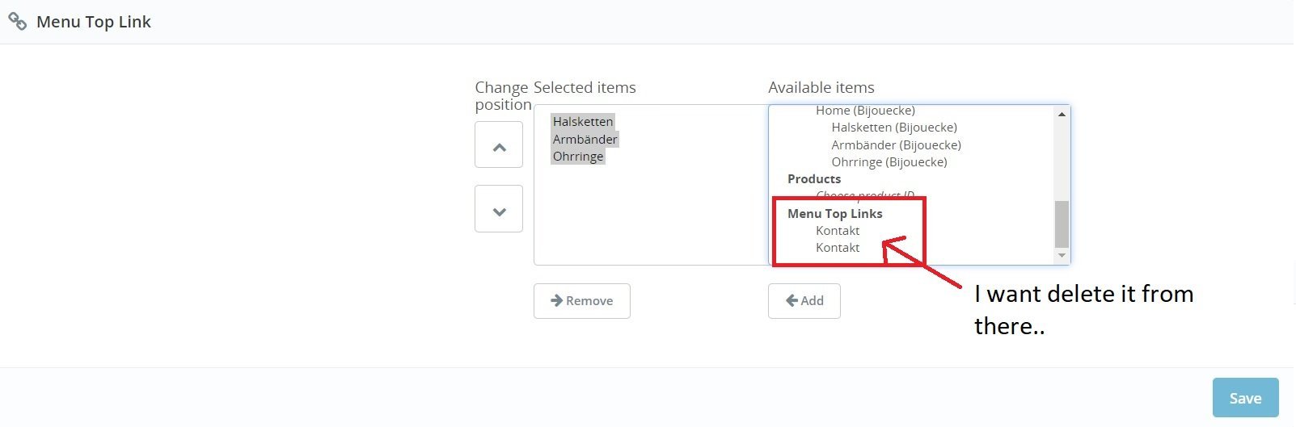Move selected item down with chevron button
Viewport: 1296px width, 427px height.
pos(499,209)
